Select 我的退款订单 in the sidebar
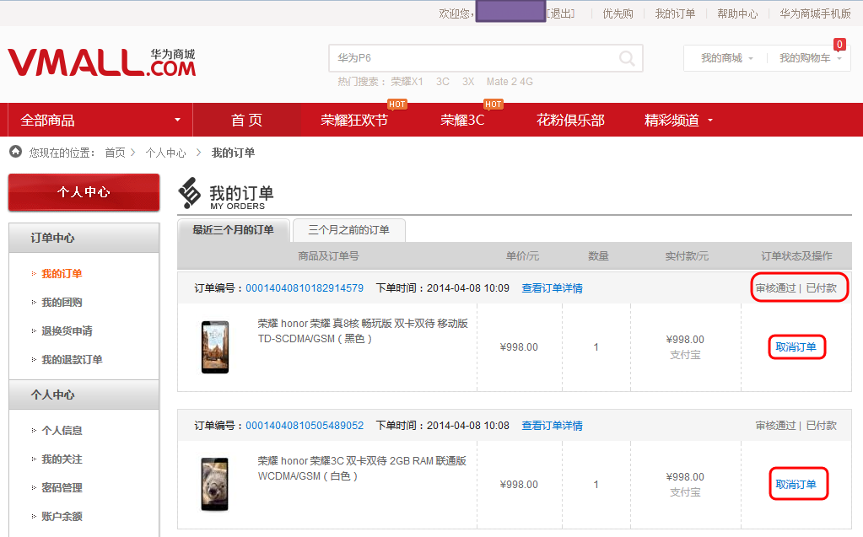Screen dimensions: 863x537 pyautogui.click(x=72, y=359)
